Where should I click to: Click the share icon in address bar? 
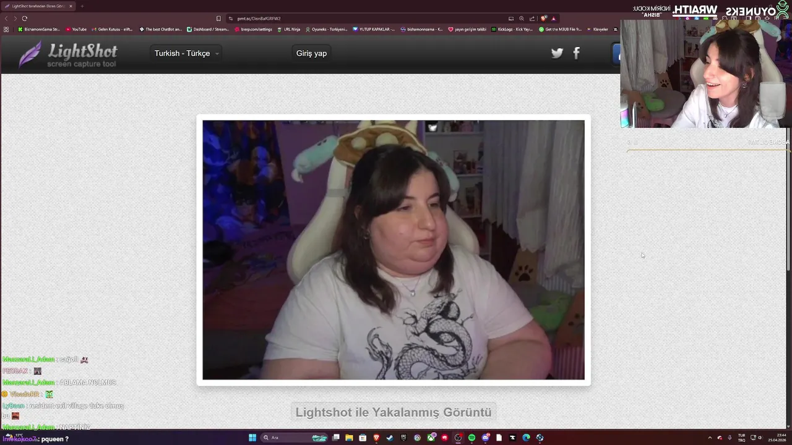532,19
